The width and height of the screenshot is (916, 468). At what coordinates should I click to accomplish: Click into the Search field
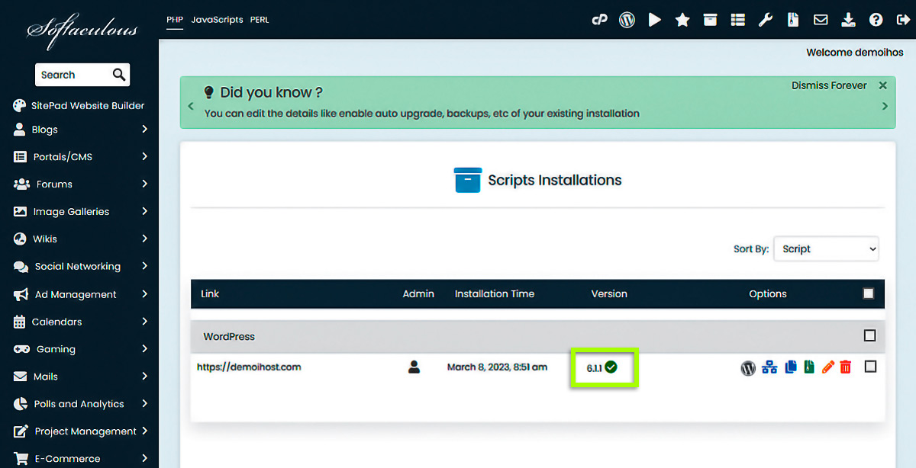pyautogui.click(x=73, y=75)
